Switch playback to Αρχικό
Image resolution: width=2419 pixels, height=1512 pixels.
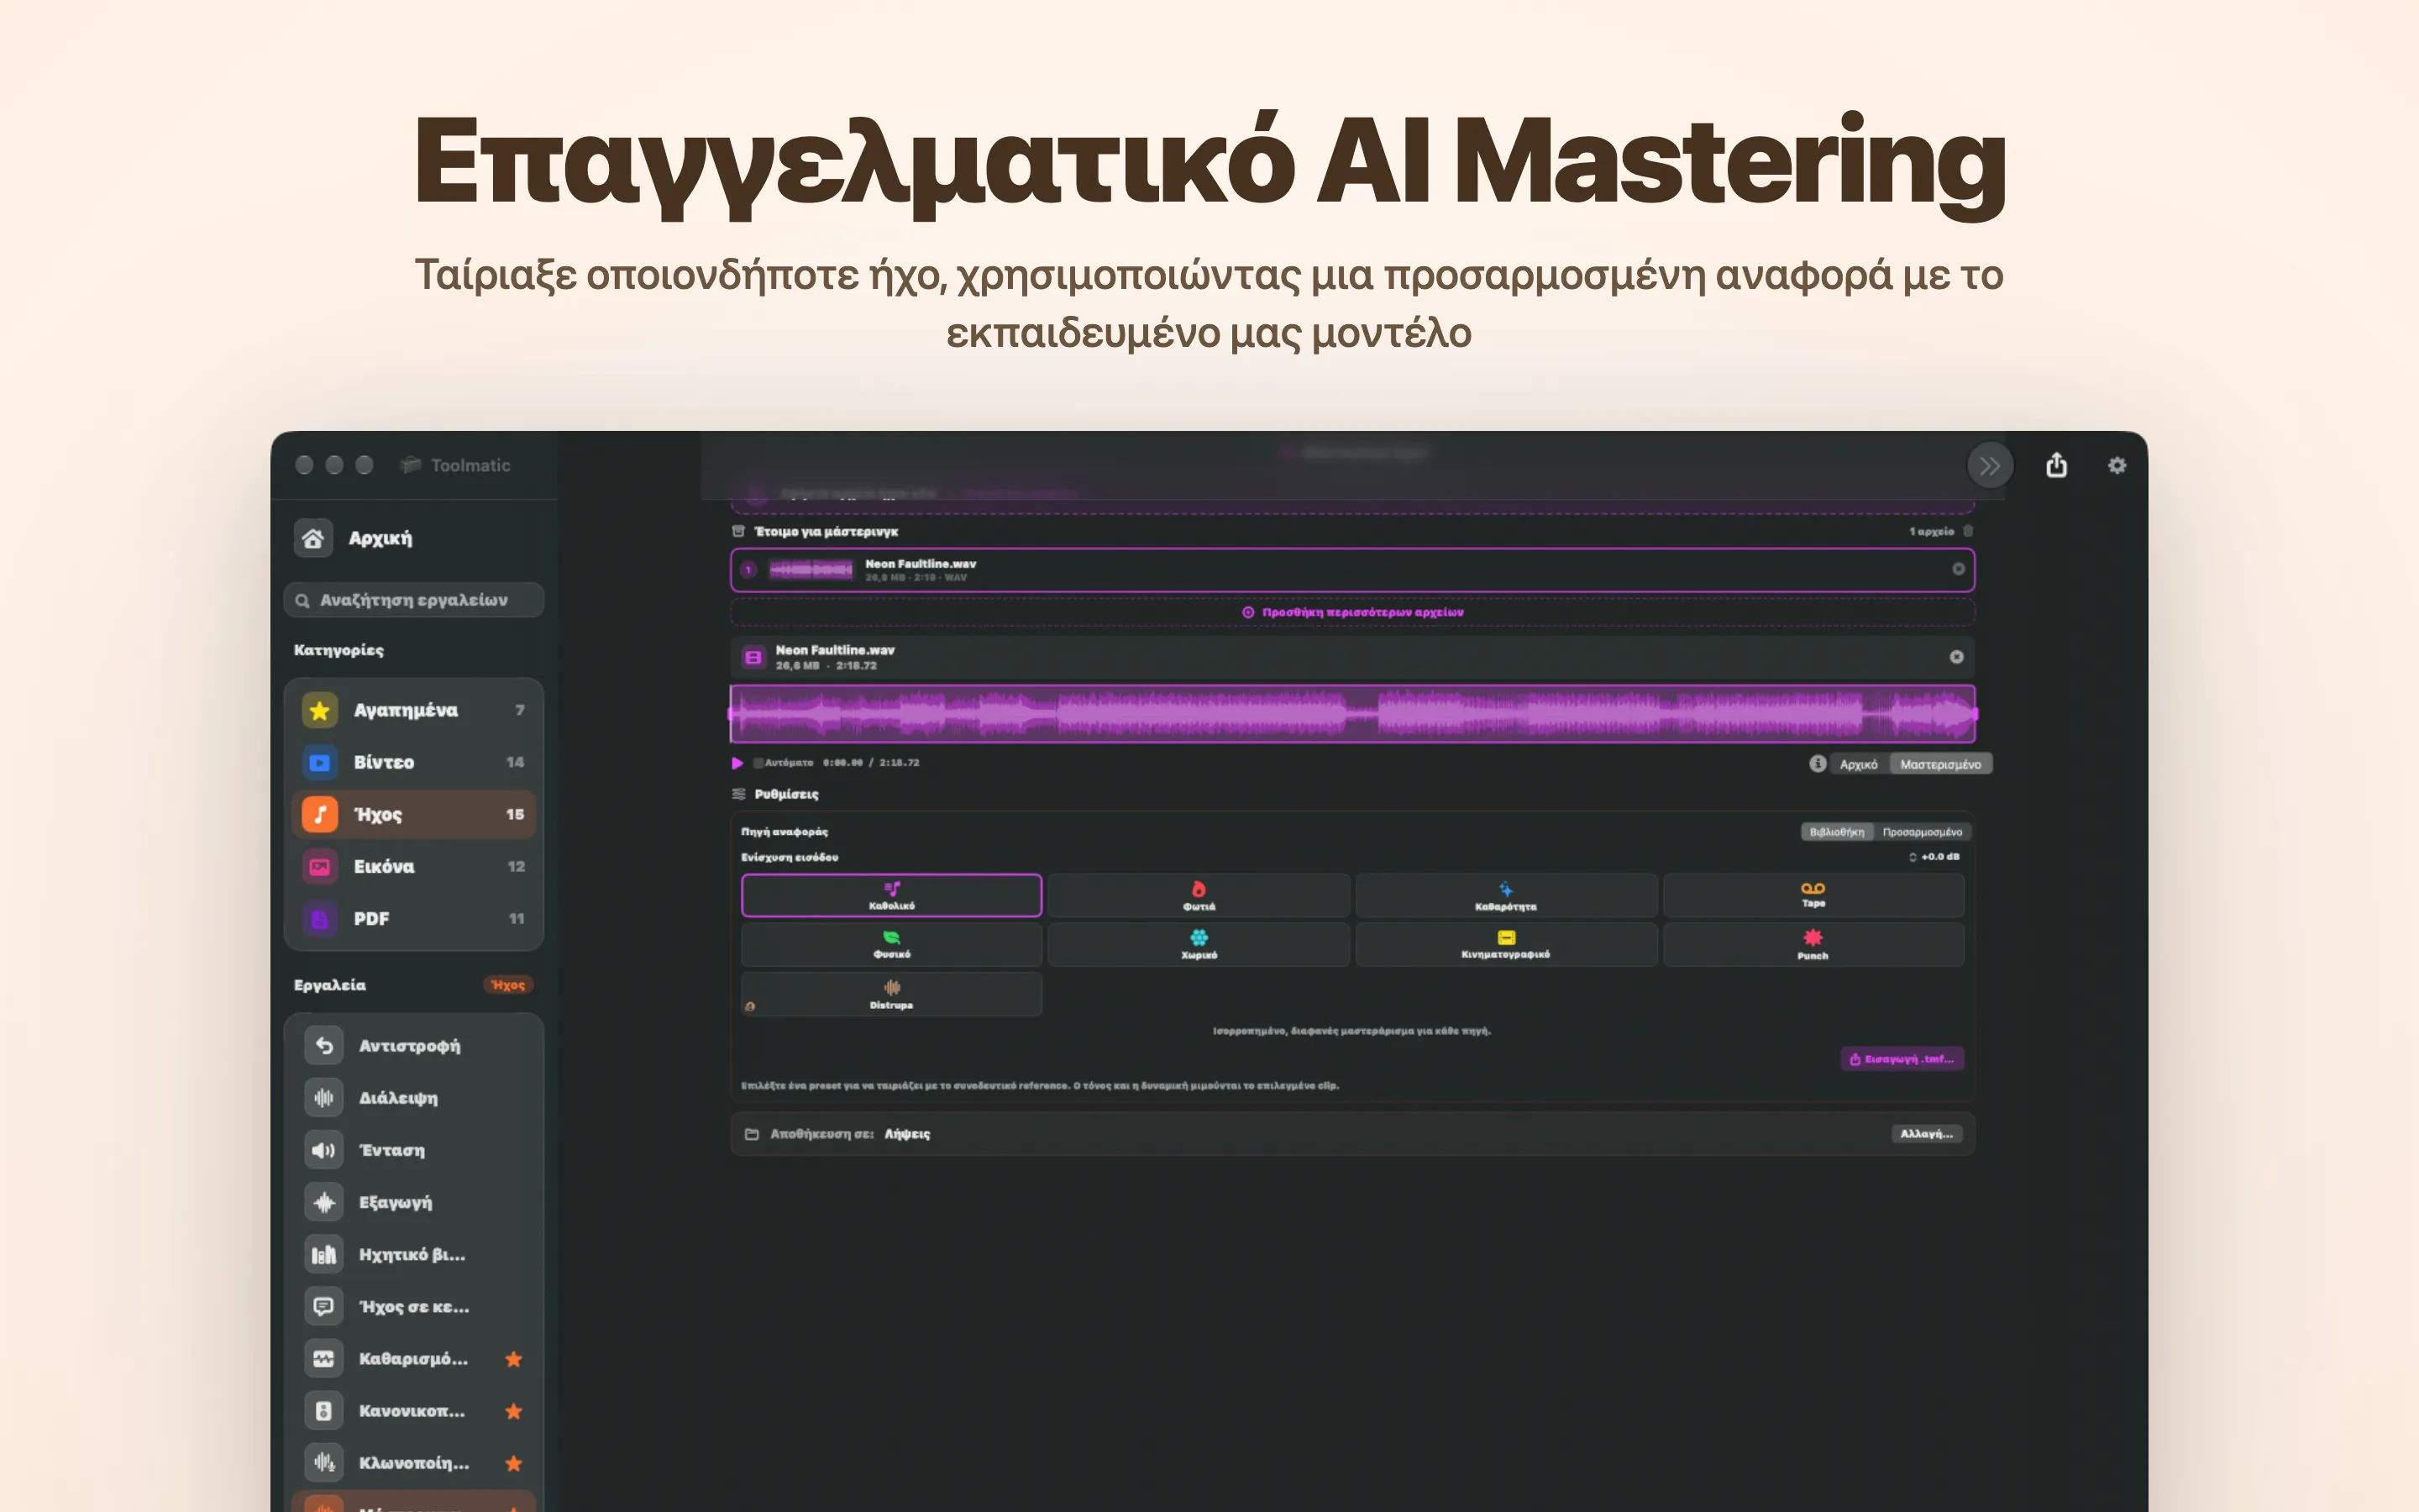[x=1858, y=765]
